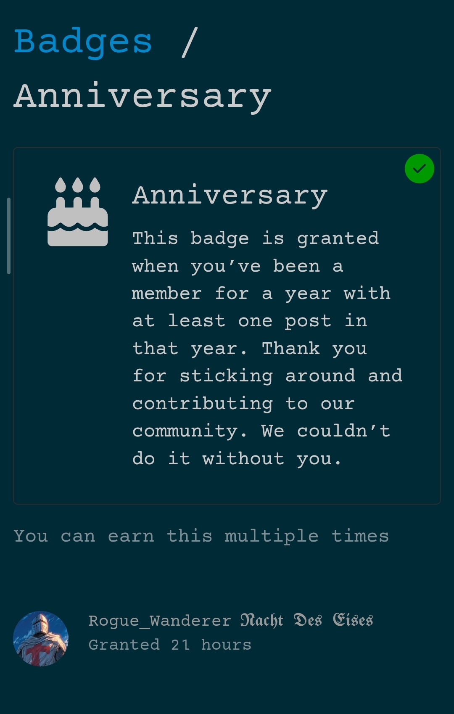Click the "Nacht Des Eises" user title

coord(306,620)
